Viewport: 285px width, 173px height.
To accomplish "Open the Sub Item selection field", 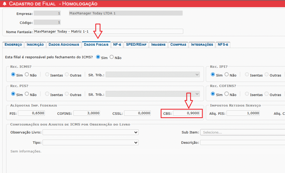I will 242,132.
